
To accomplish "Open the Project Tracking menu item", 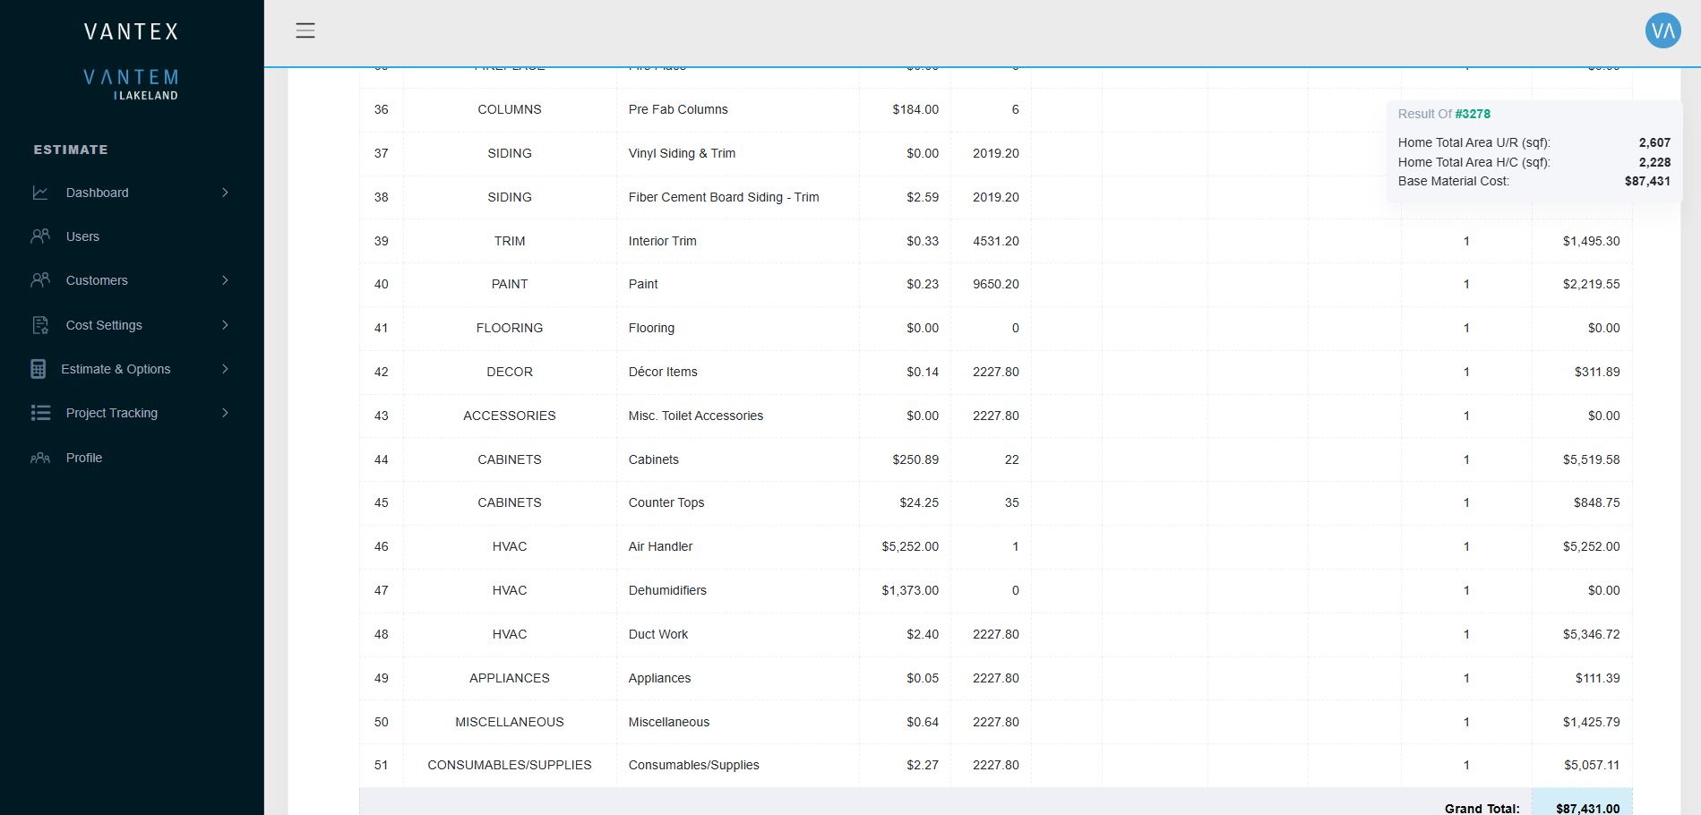I will 132,413.
